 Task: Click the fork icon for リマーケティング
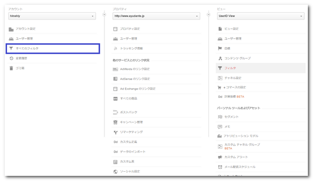pos(115,132)
